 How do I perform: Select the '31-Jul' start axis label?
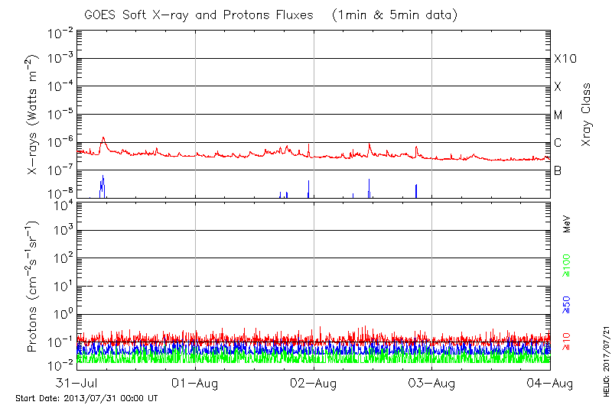[78, 381]
